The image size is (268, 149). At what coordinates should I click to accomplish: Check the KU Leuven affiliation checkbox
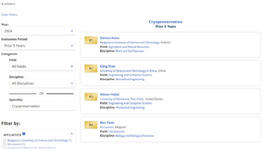pyautogui.click(x=5, y=144)
